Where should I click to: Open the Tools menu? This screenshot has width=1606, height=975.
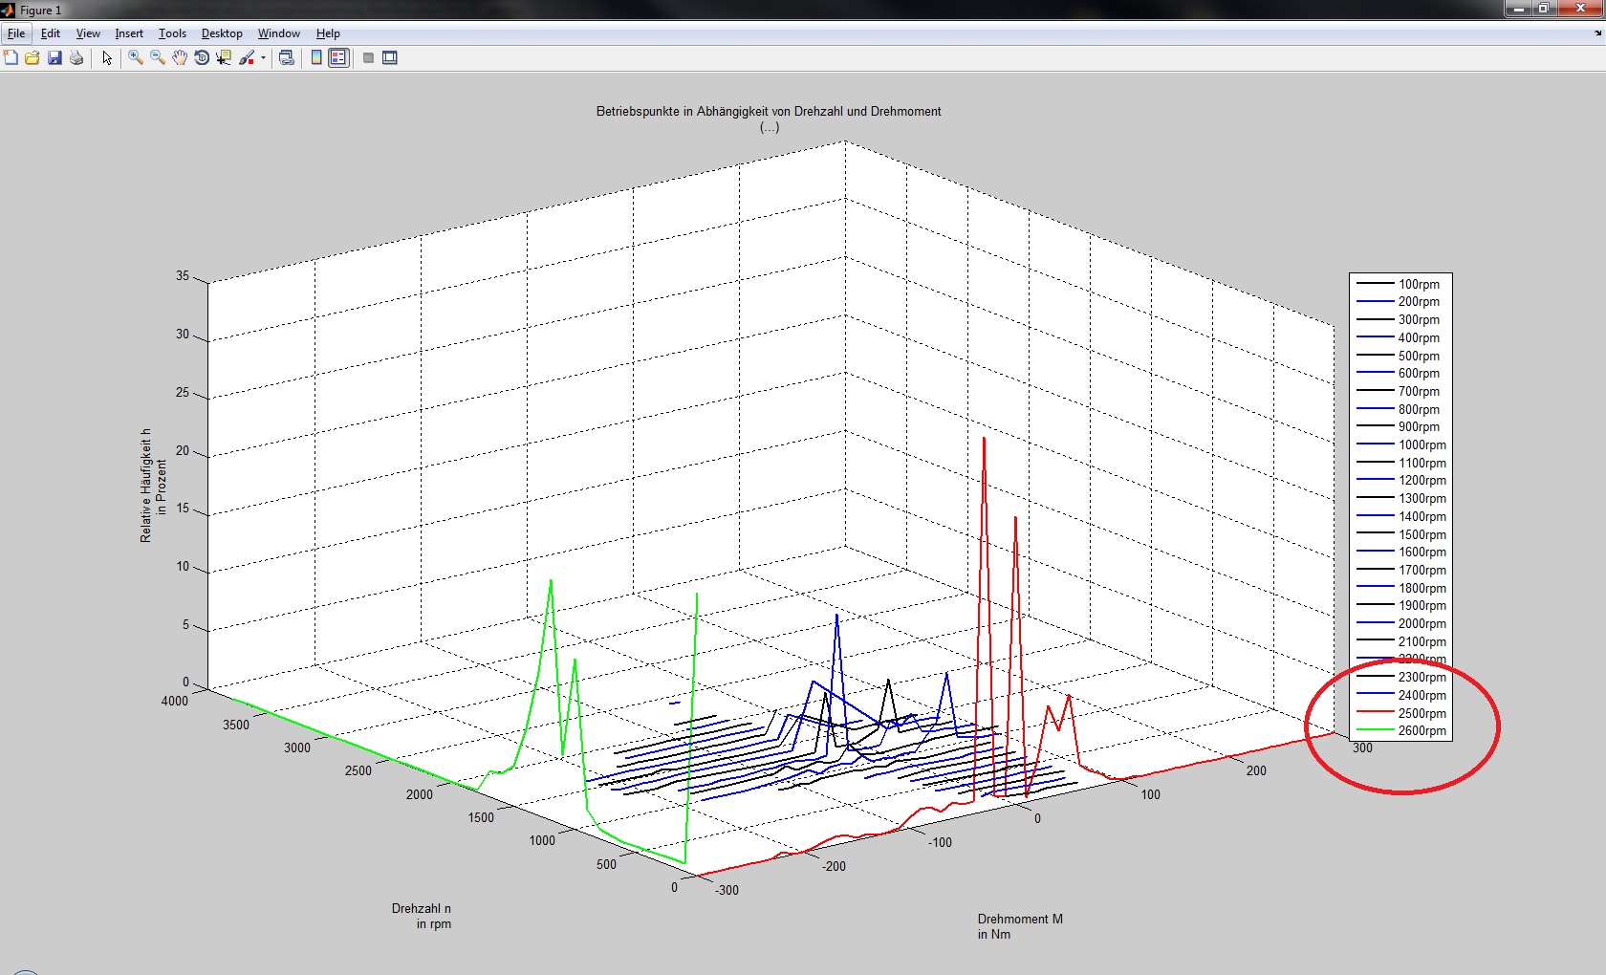point(172,33)
